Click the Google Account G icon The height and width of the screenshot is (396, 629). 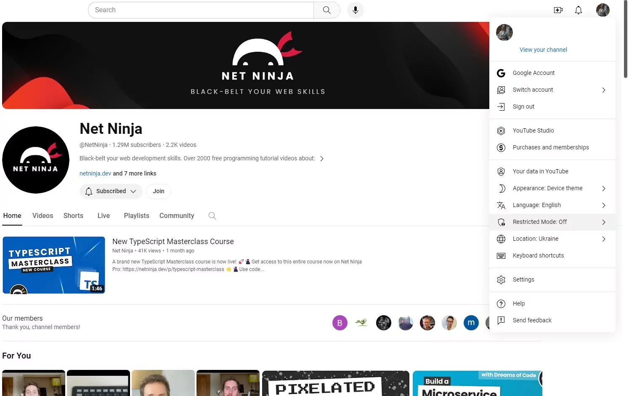pos(501,73)
